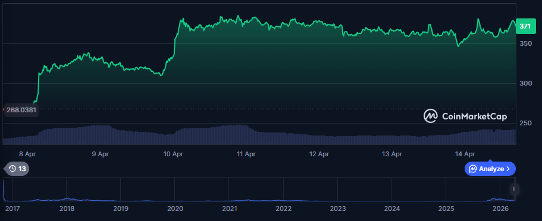Click the 268.0381 opening price label

21,110
